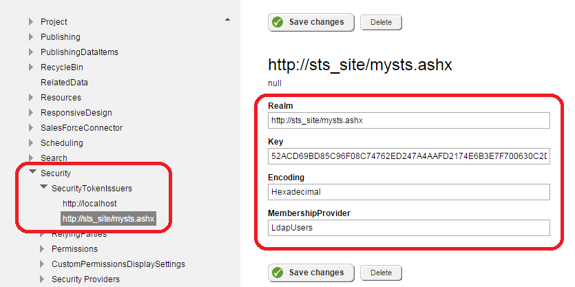
Task: Select the http://localhost token issuer
Action: (90, 204)
